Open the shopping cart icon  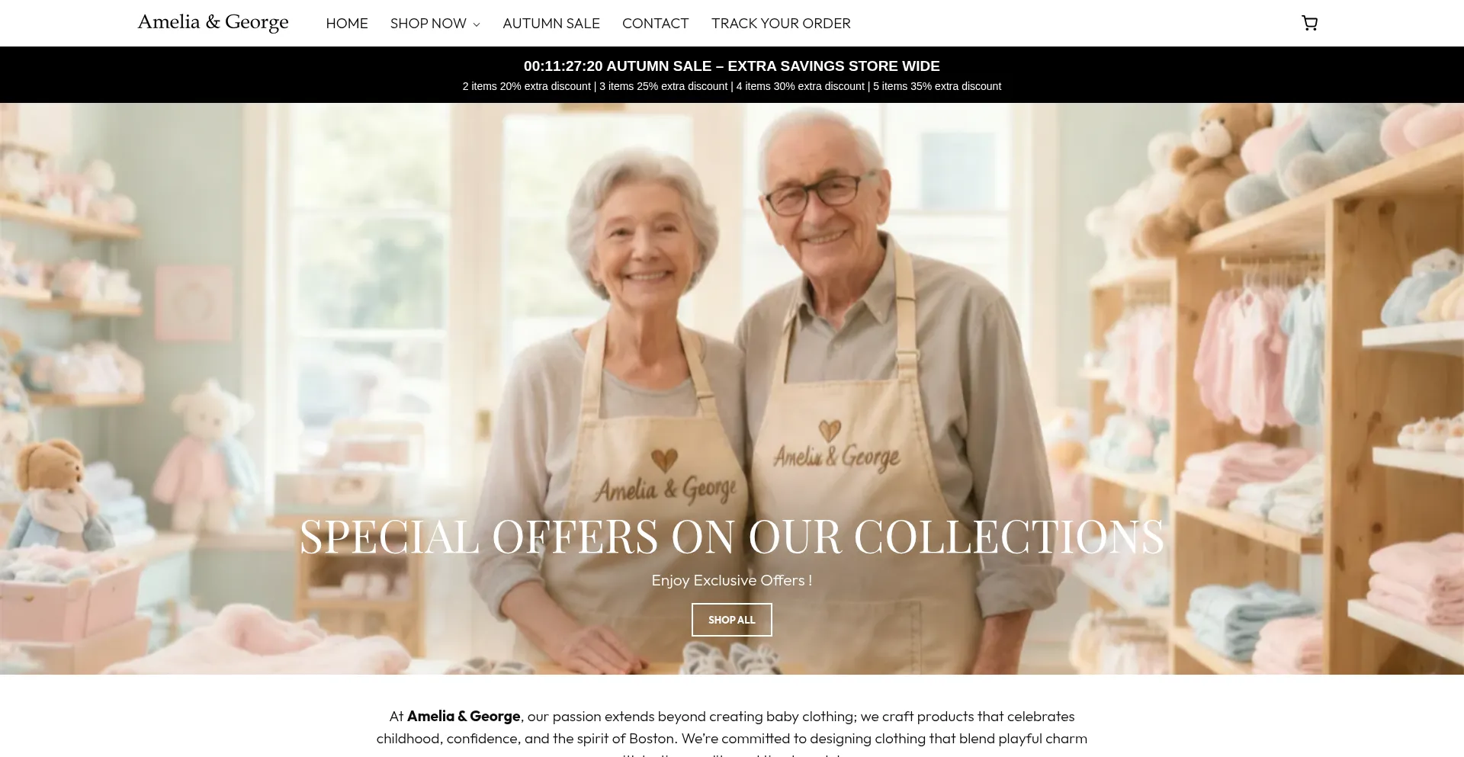1309,23
